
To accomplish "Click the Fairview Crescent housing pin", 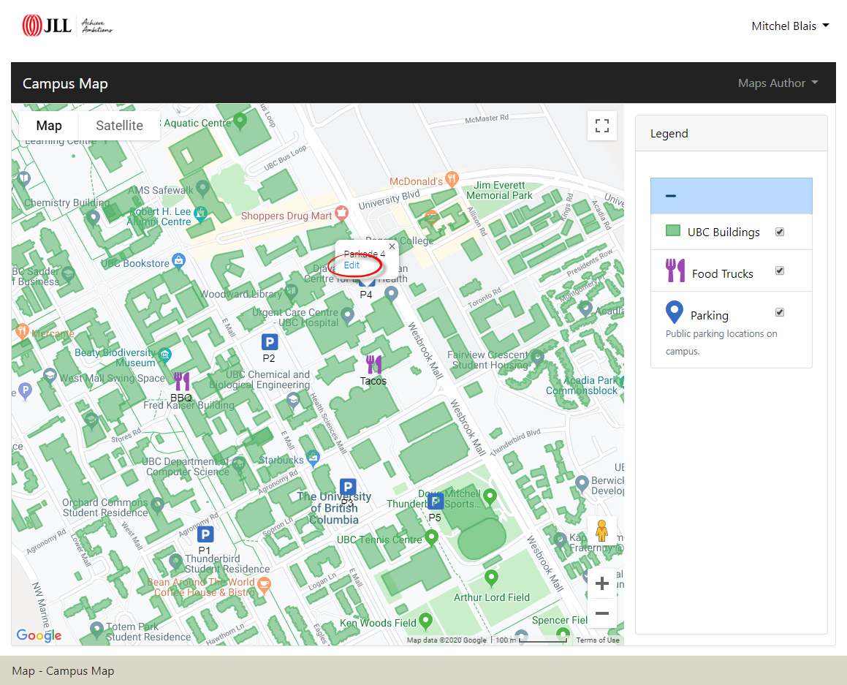I will coord(537,356).
